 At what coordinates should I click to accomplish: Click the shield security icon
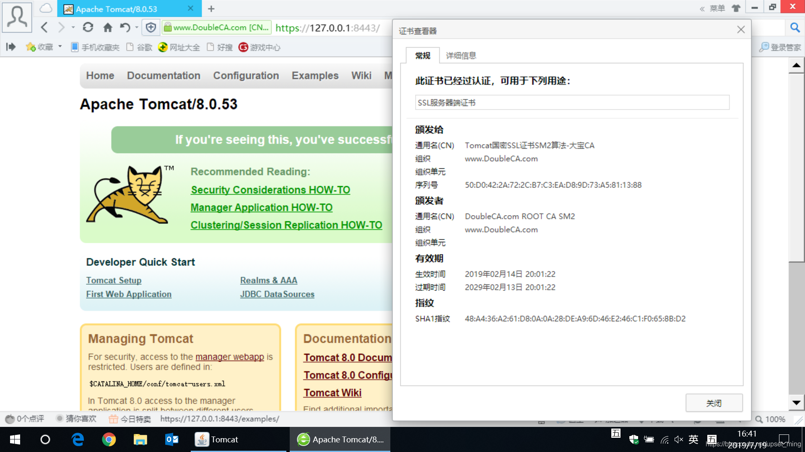click(x=151, y=28)
